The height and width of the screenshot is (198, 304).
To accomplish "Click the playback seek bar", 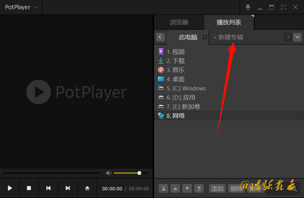I will [51, 173].
